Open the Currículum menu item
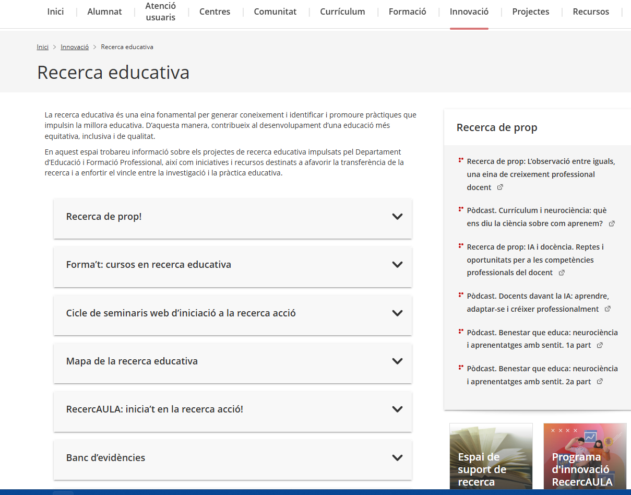 coord(342,11)
